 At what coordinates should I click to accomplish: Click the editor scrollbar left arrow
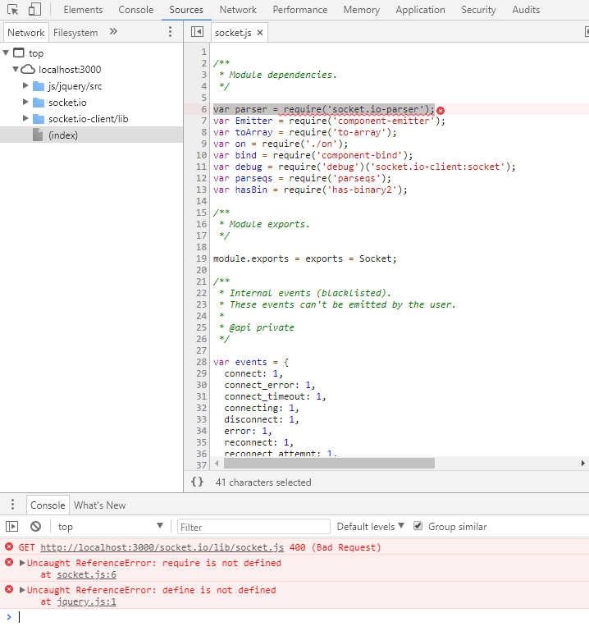pyautogui.click(x=217, y=463)
